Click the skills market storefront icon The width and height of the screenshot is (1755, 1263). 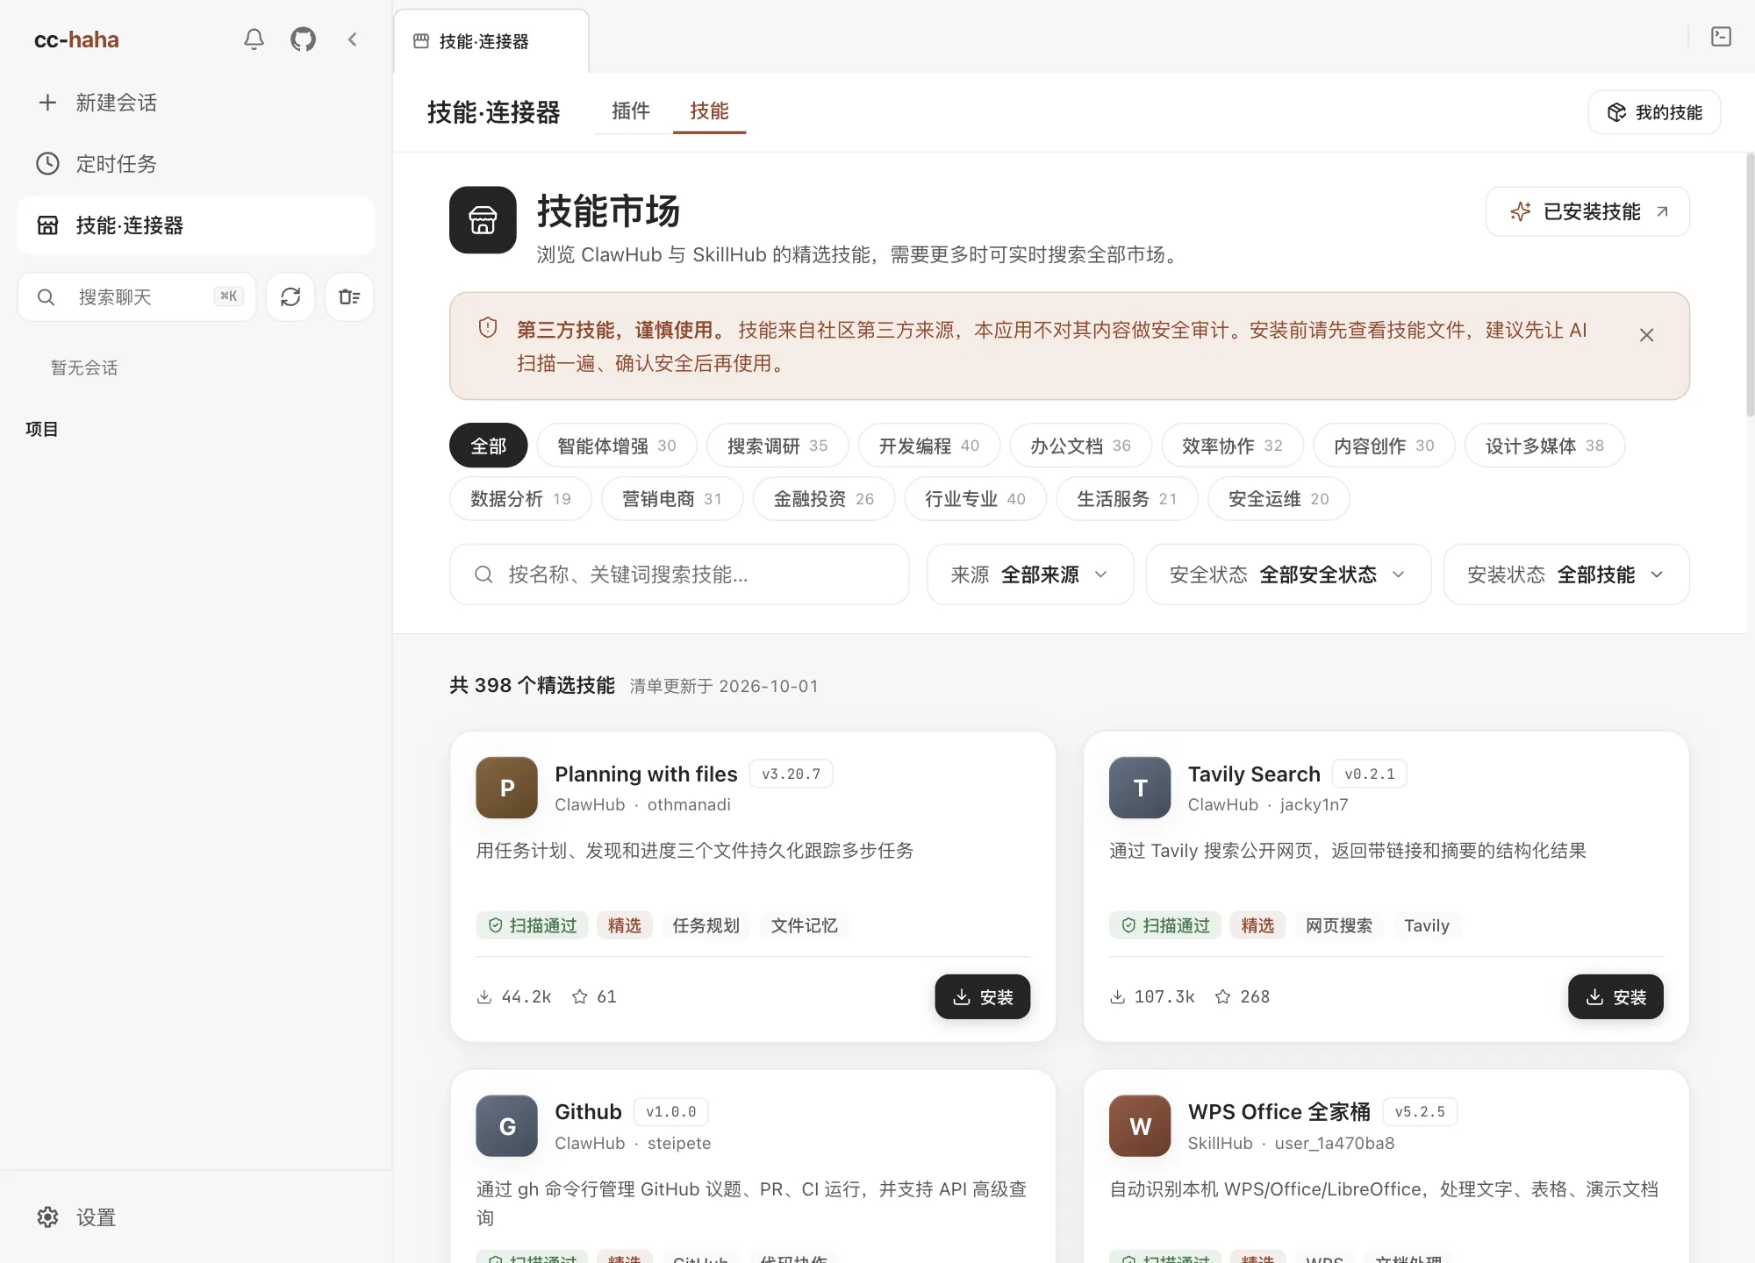[x=483, y=220]
